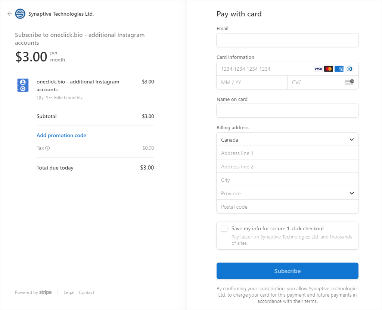Focus the Name on card field
The height and width of the screenshot is (310, 382).
tap(288, 111)
